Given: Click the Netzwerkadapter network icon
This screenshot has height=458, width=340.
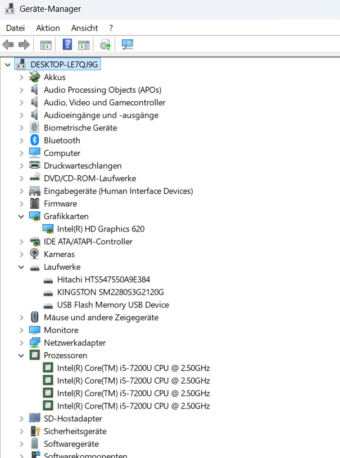Looking at the screenshot, I should point(34,342).
